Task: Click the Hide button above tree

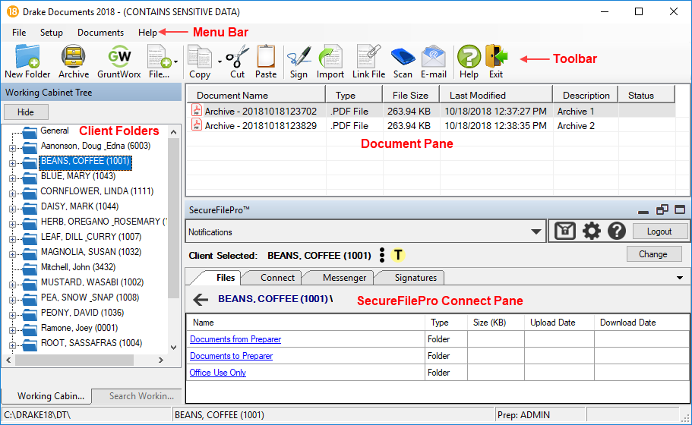Action: [x=26, y=112]
